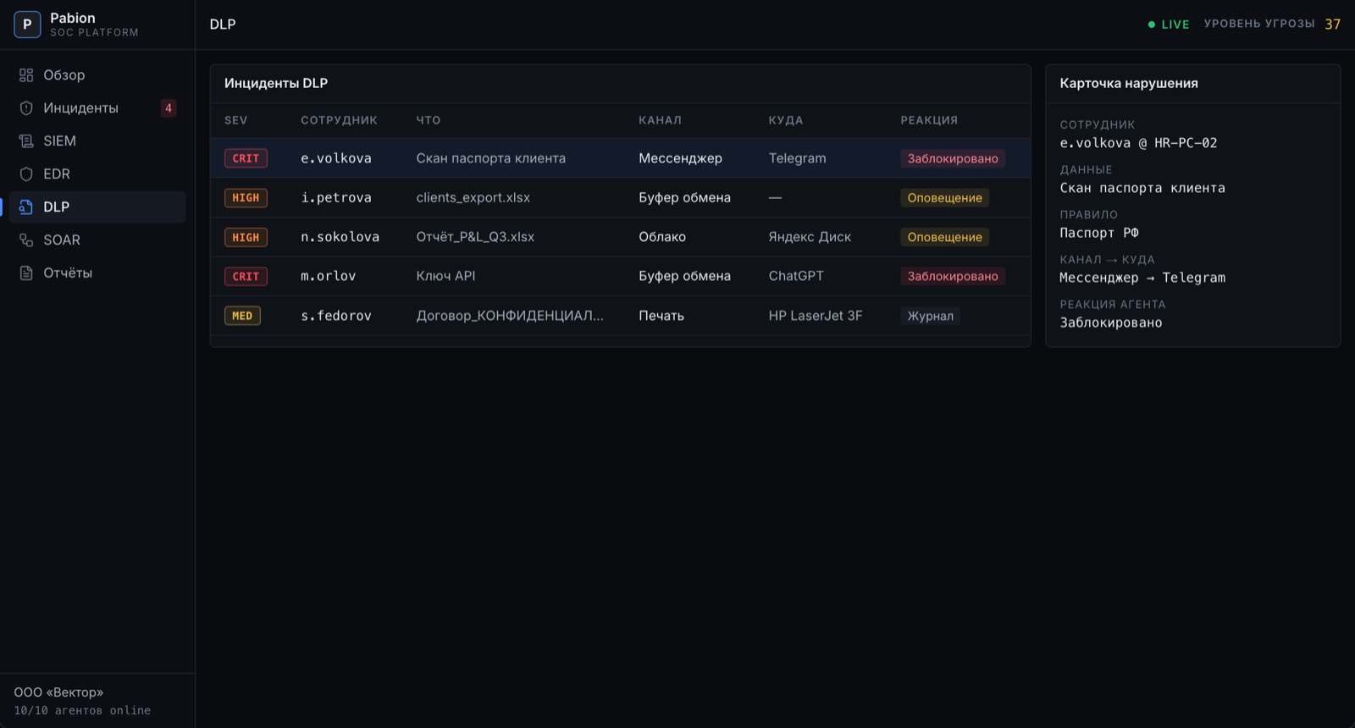
Task: Click the Журнал reaction tag
Action: point(930,316)
